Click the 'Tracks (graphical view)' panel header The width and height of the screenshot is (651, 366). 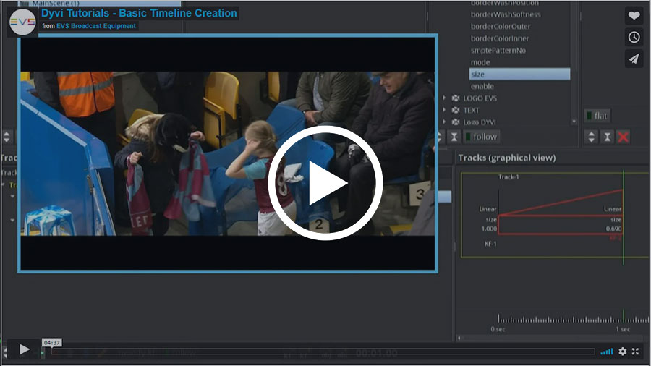507,158
